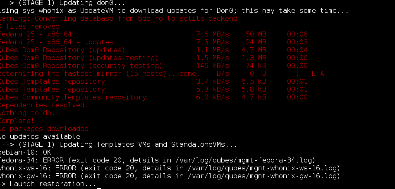Click the 'Qubes Dom0 Repository (updates-testing)' row
Image resolution: width=395 pixels, height=189 pixels.
pos(154,58)
